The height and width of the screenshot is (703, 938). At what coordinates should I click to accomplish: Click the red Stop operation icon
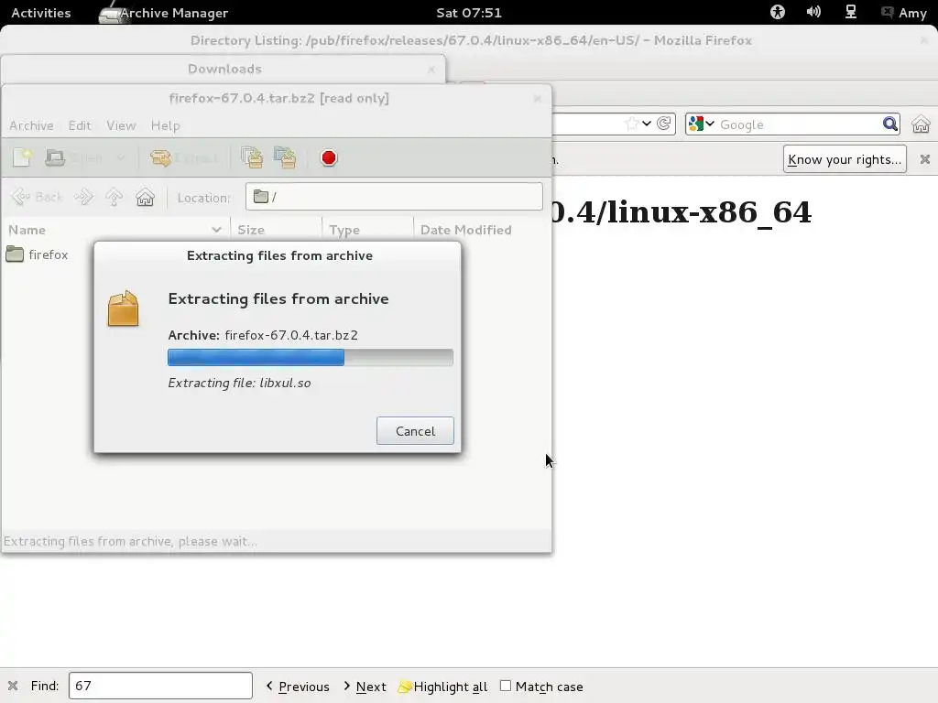[329, 157]
